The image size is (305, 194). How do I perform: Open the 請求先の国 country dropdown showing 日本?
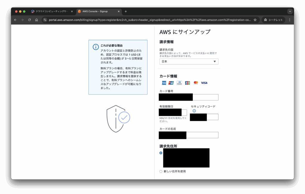189,61
